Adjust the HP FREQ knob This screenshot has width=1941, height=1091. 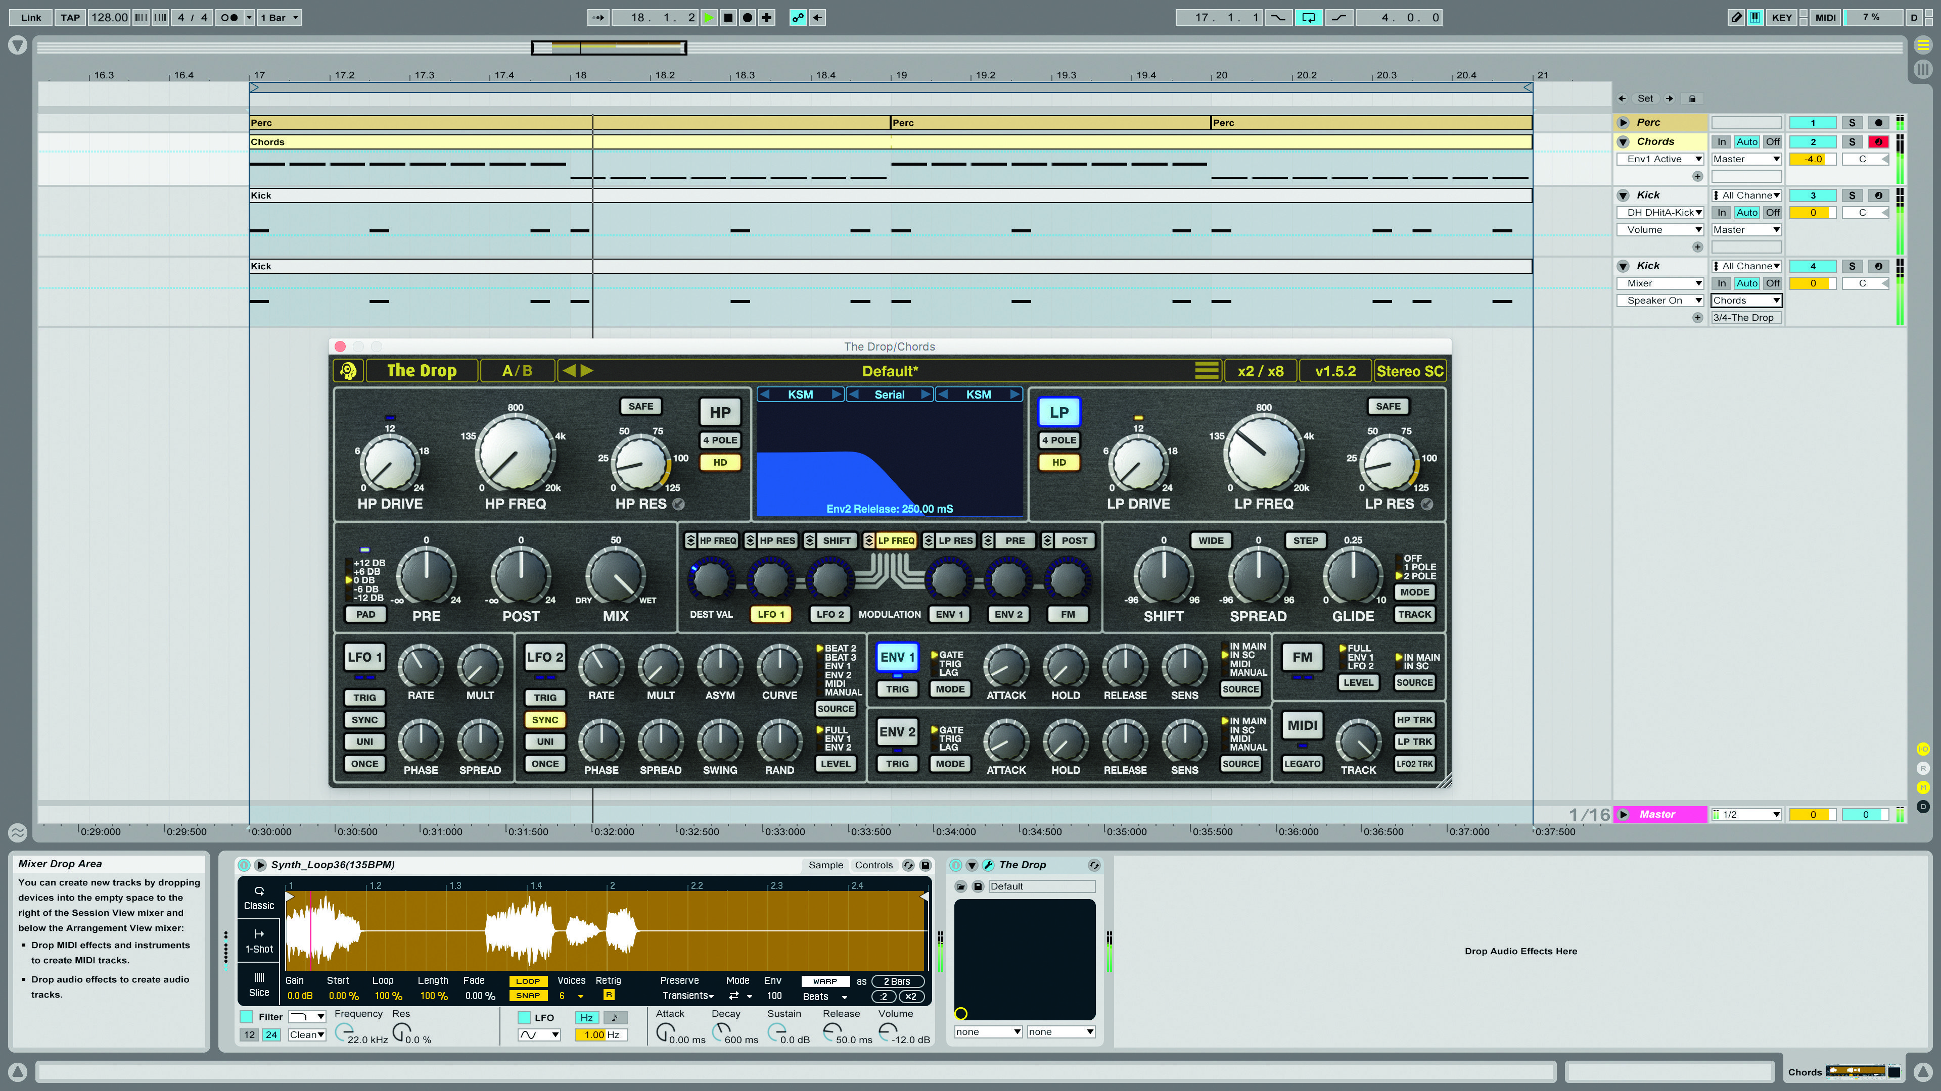tap(516, 454)
